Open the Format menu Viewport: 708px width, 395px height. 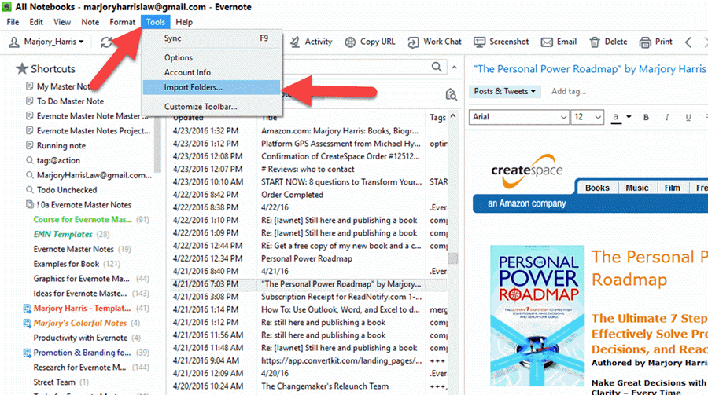[x=123, y=22]
